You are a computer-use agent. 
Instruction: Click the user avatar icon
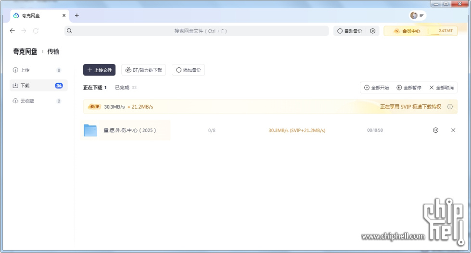click(414, 15)
